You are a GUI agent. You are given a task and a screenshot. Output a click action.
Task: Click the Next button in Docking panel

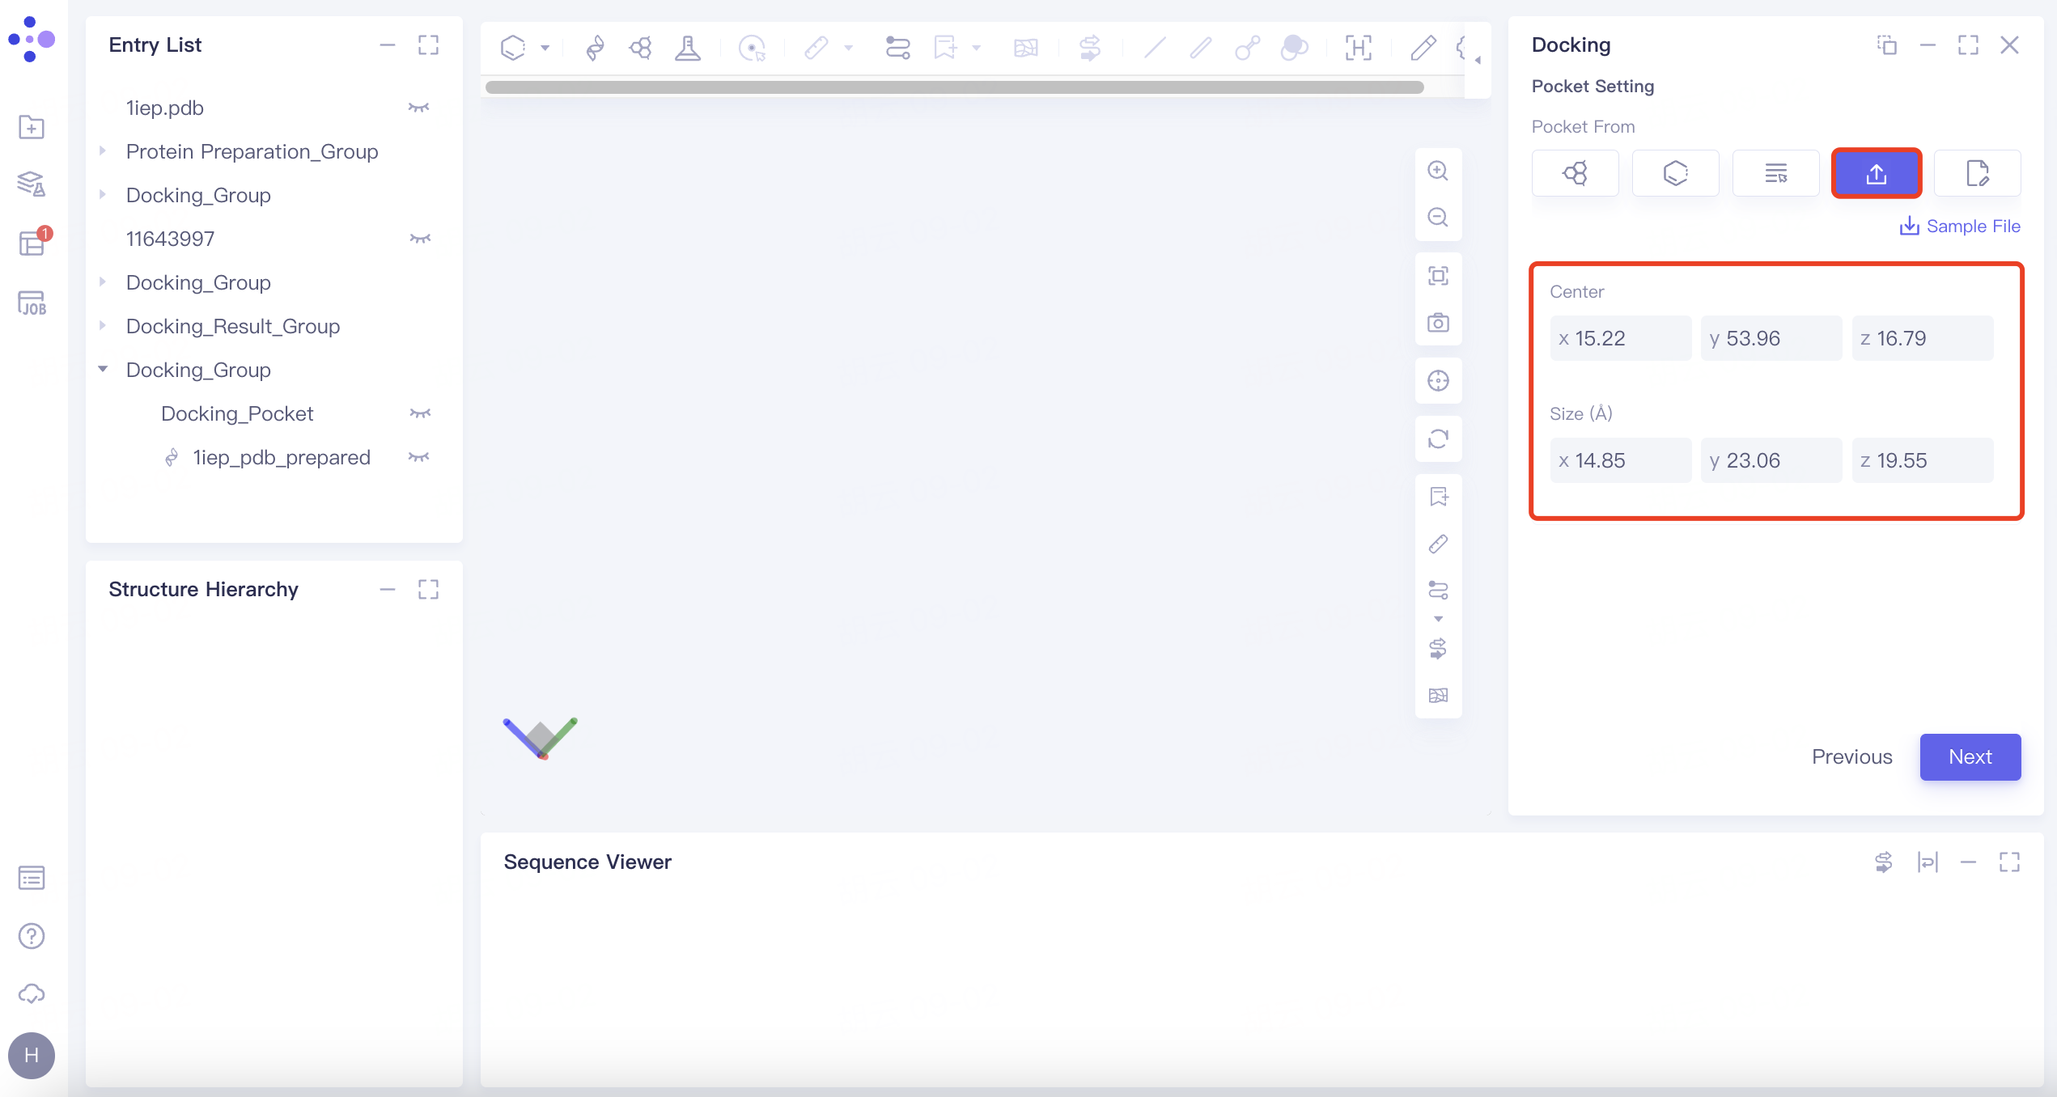(x=1970, y=756)
